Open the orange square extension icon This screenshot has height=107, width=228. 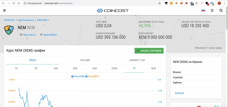[171, 3]
